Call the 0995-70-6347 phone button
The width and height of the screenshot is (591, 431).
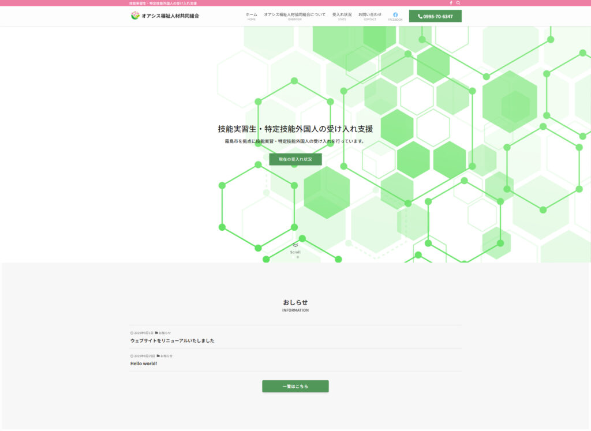coord(435,16)
